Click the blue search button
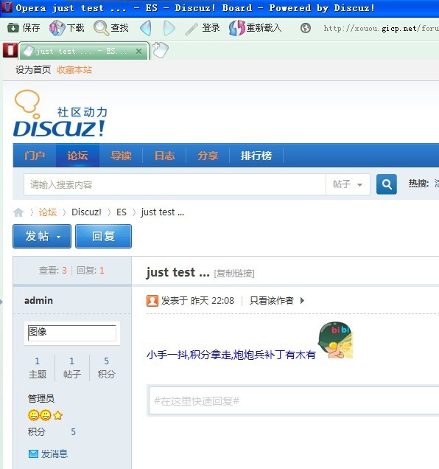 coord(387,184)
